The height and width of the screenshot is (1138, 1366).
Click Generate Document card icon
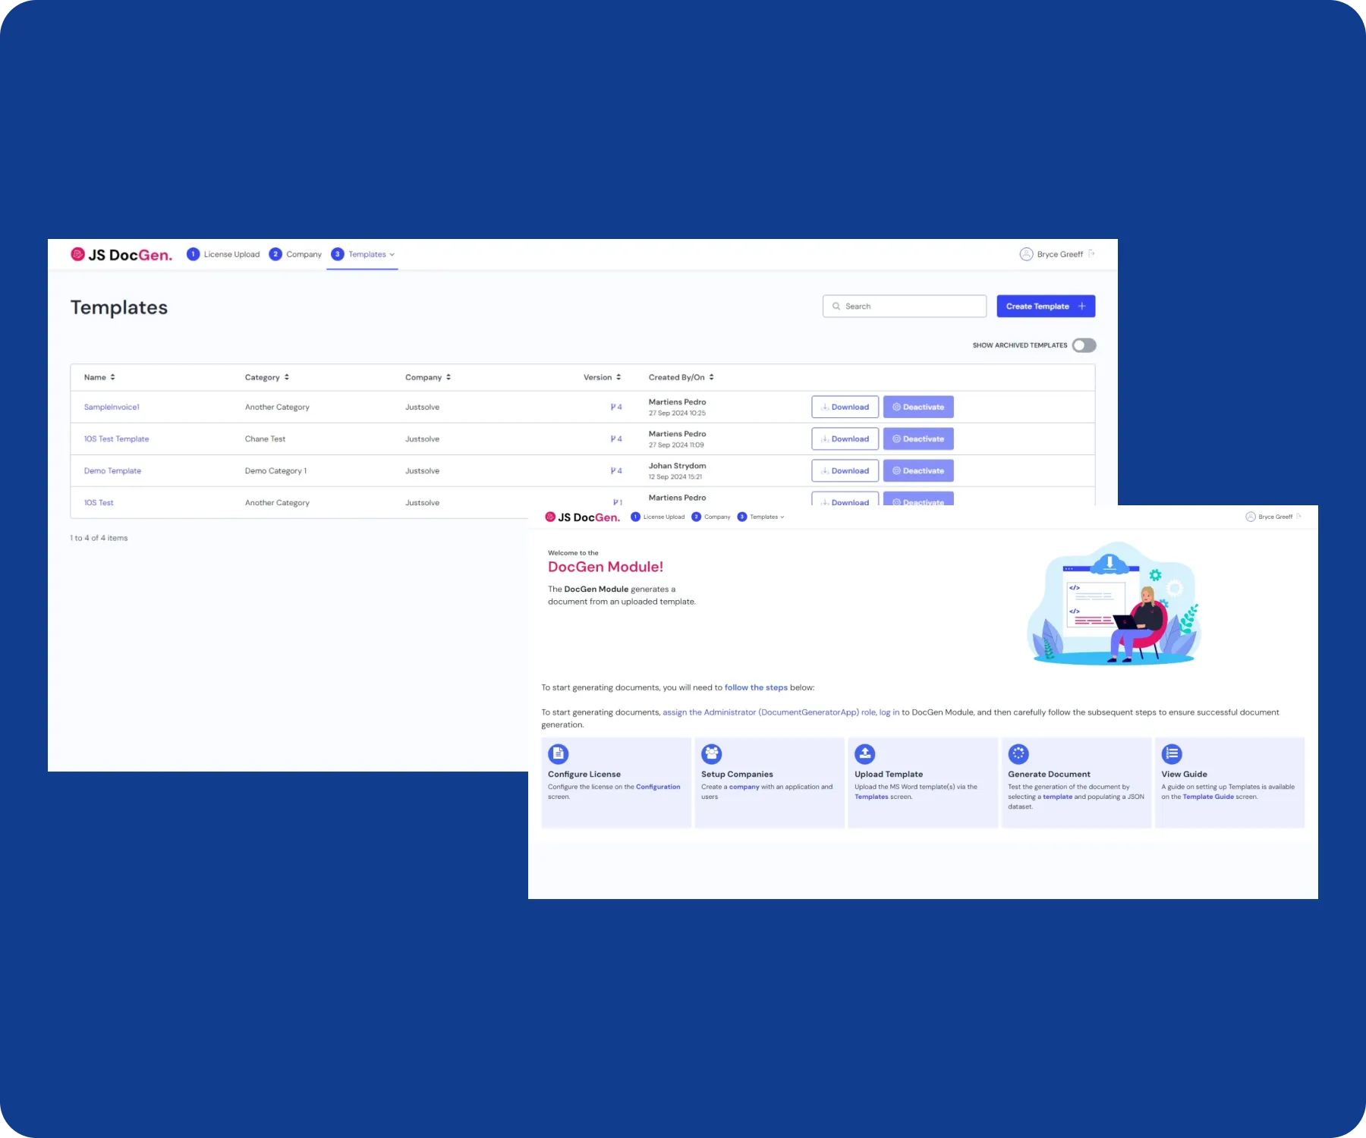coord(1018,754)
